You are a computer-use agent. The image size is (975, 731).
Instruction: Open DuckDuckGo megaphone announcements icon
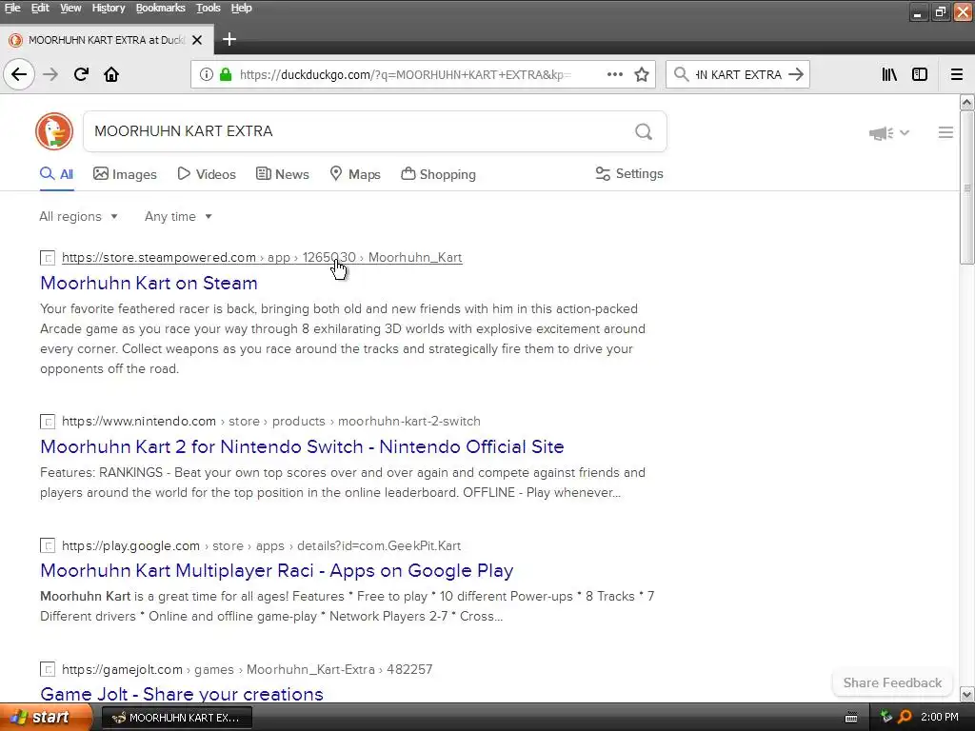pos(881,133)
